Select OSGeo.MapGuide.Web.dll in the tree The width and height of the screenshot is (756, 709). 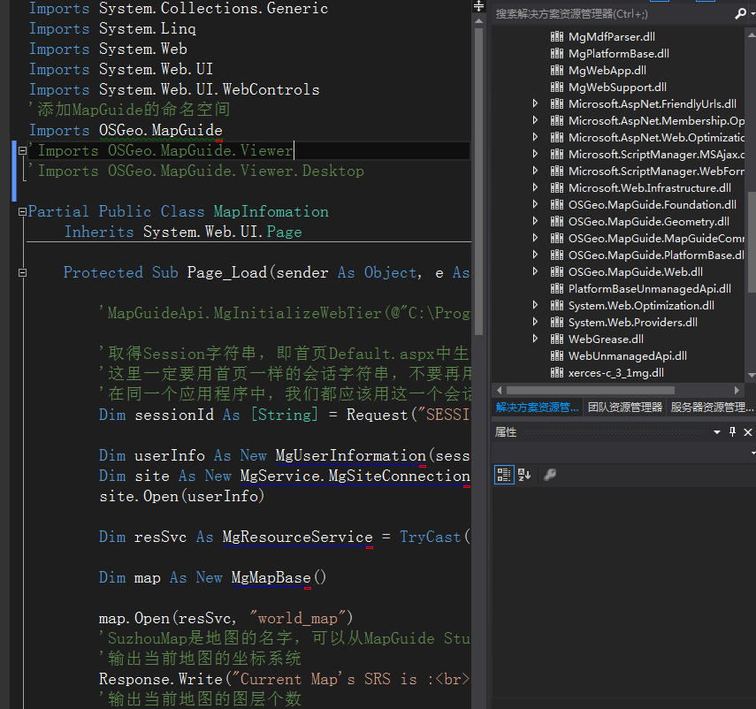[x=635, y=271]
